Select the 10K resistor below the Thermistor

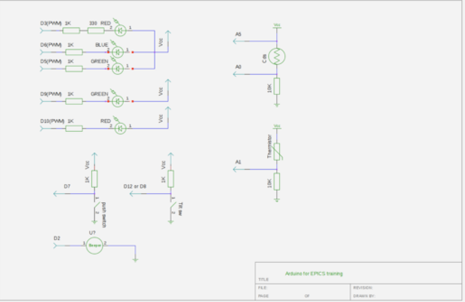coord(277,181)
